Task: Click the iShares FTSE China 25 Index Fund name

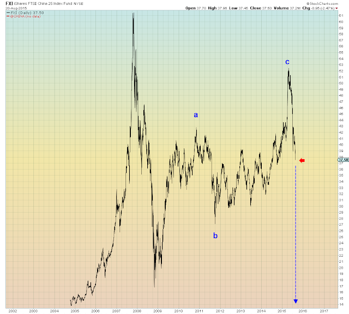Action: click(x=43, y=4)
